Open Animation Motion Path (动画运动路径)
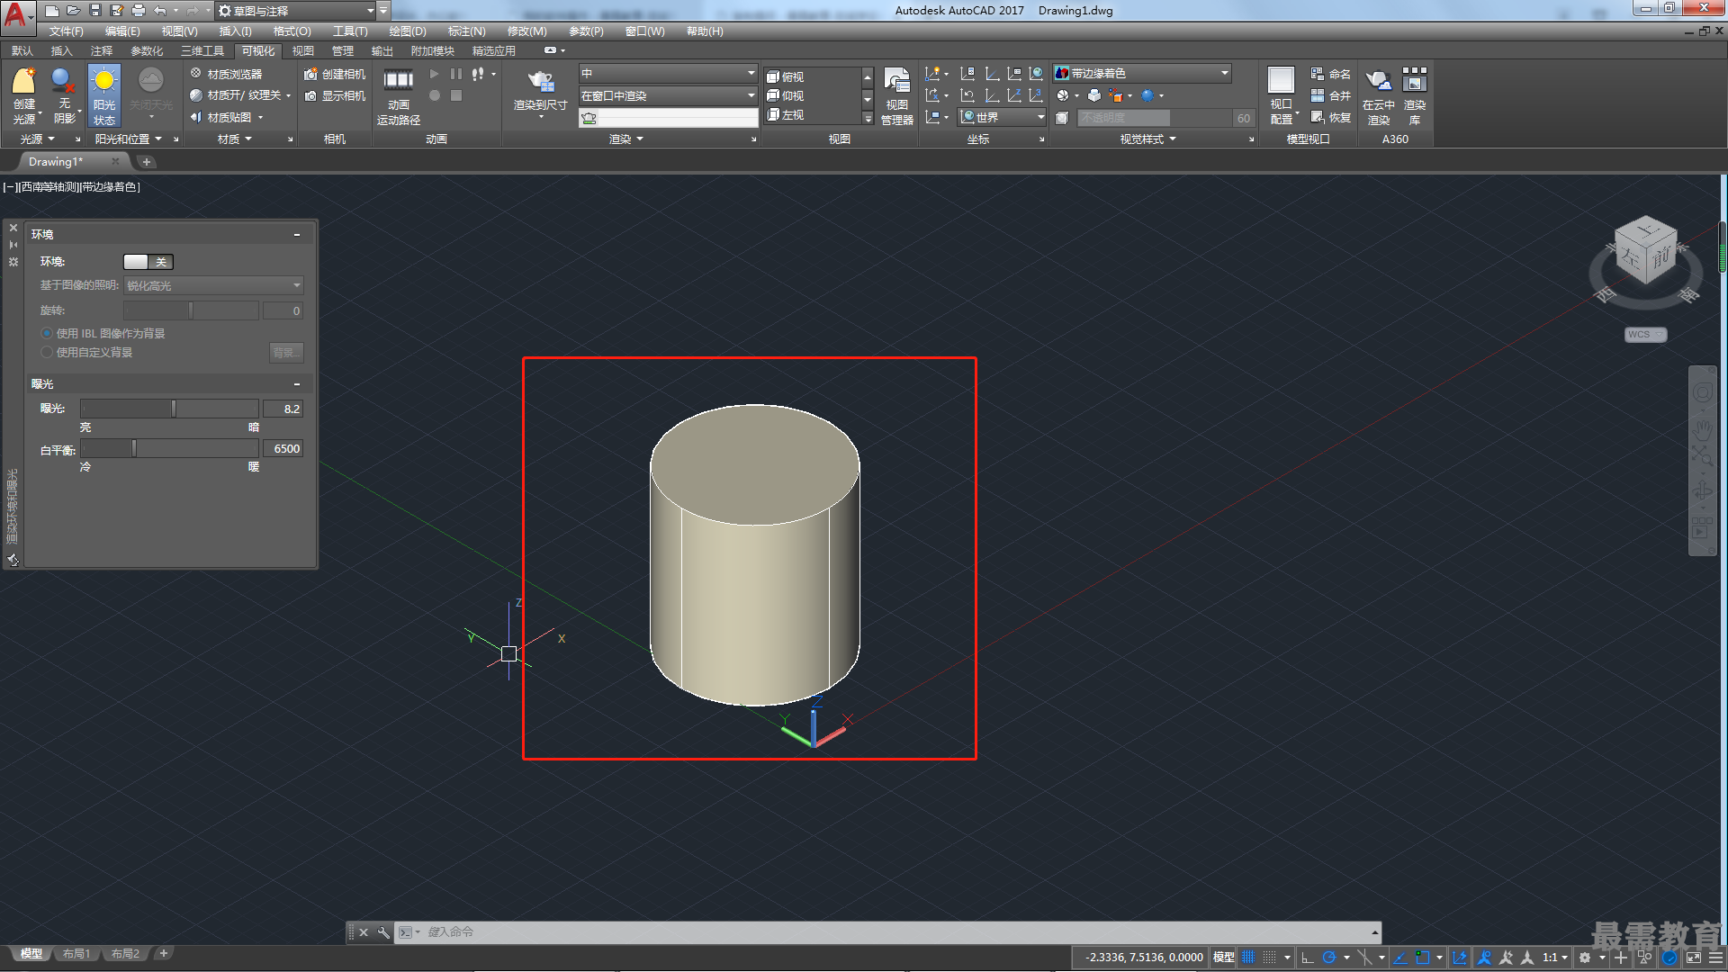The height and width of the screenshot is (972, 1728). point(398,95)
